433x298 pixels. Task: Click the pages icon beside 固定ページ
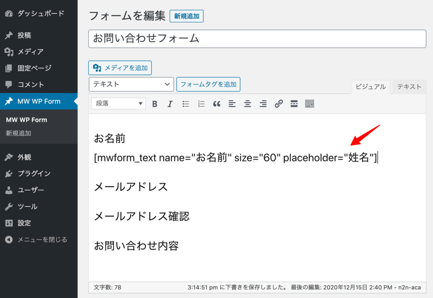click(9, 68)
